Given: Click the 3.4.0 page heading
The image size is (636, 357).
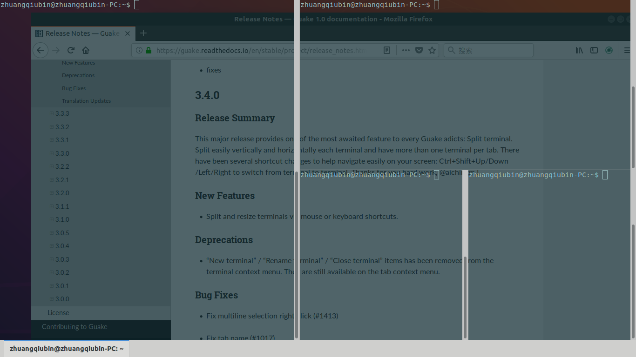Looking at the screenshot, I should [x=207, y=95].
